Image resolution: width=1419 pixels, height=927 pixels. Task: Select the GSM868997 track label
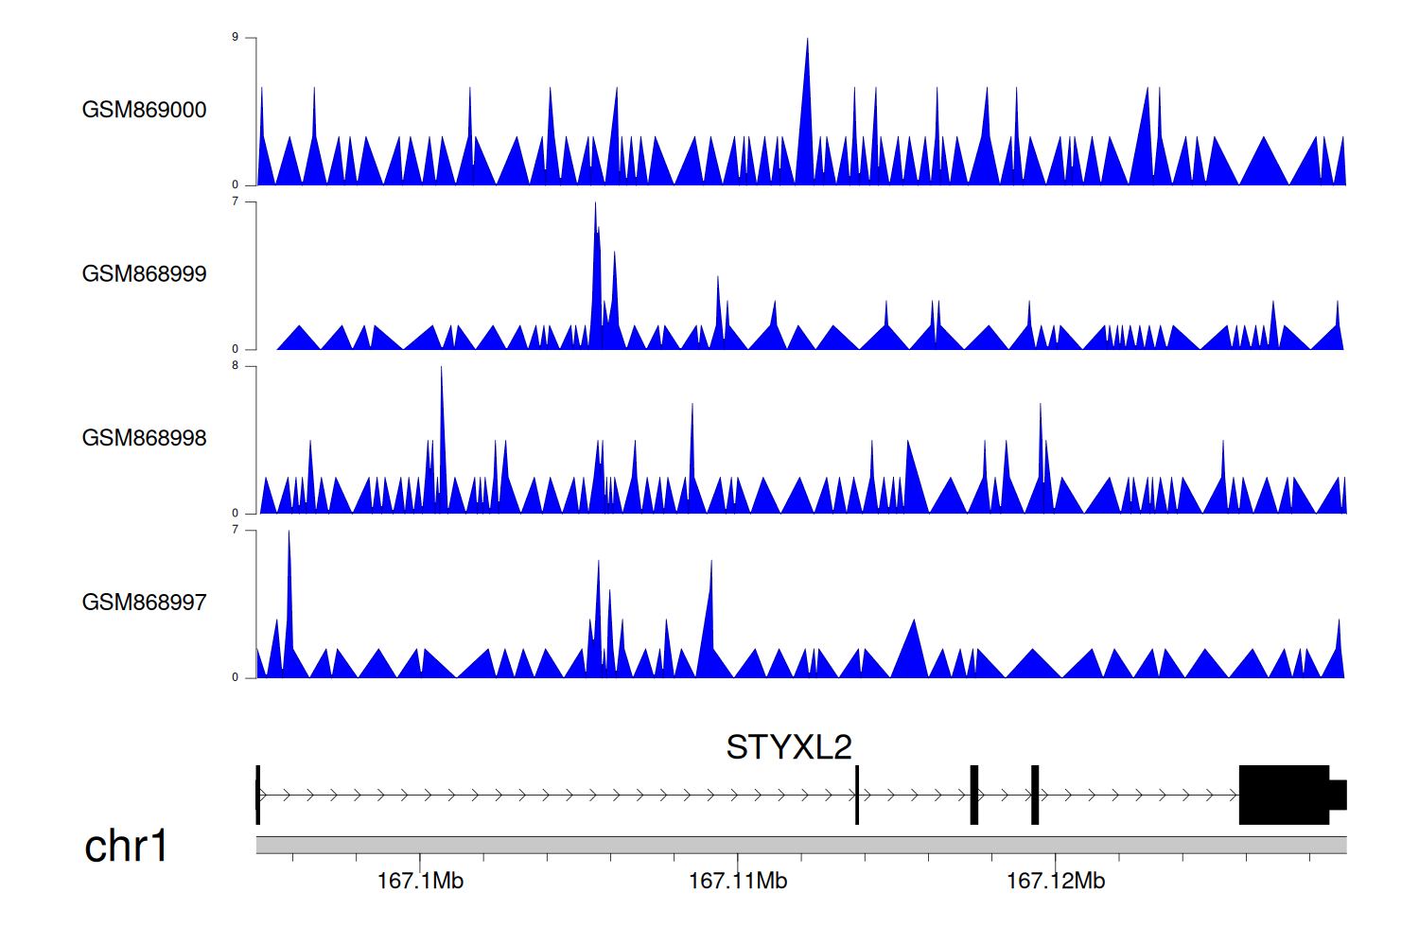click(144, 603)
